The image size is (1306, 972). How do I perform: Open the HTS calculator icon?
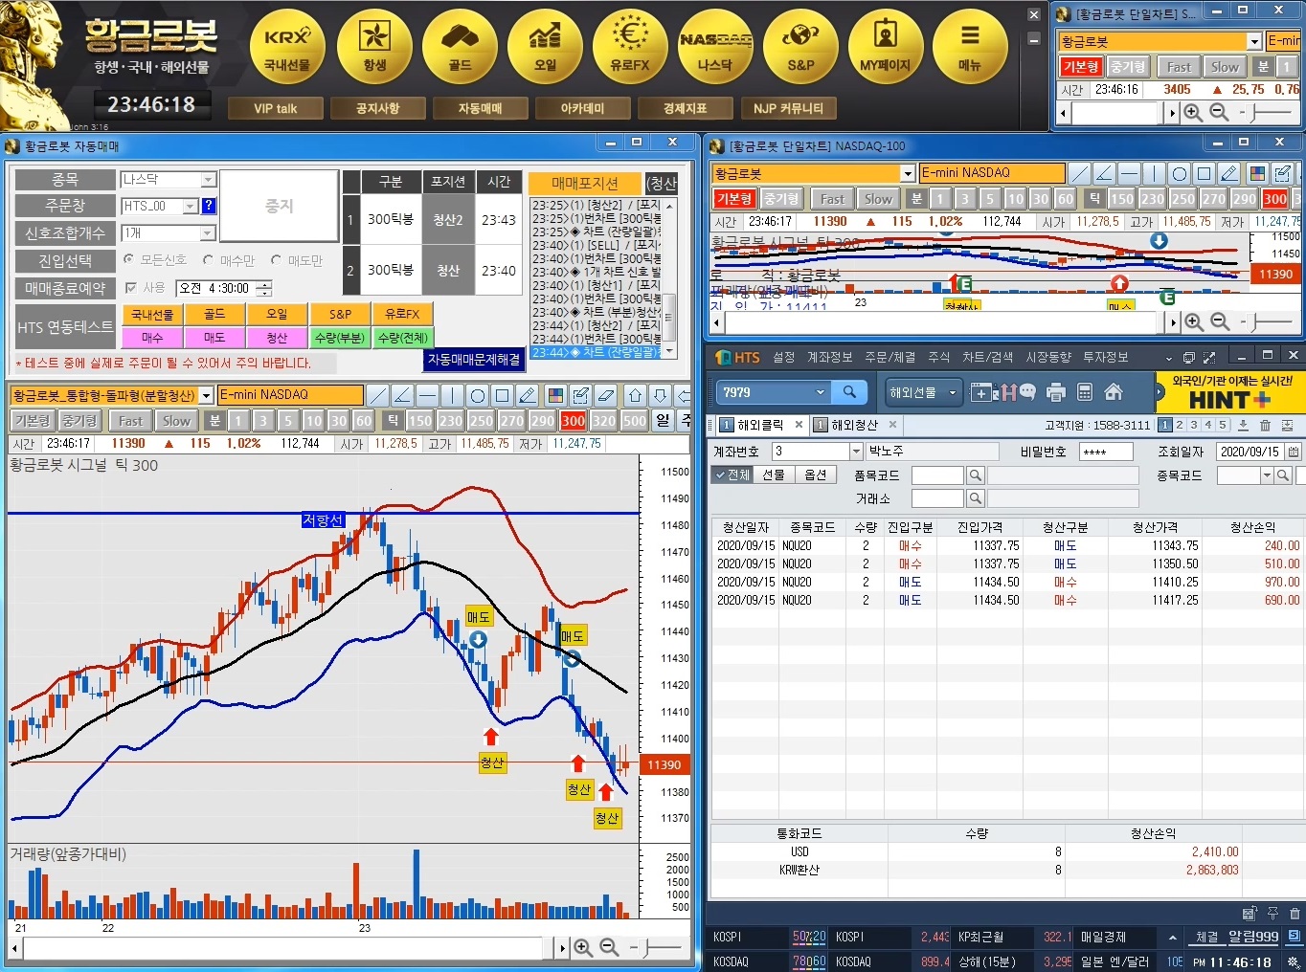click(1085, 392)
